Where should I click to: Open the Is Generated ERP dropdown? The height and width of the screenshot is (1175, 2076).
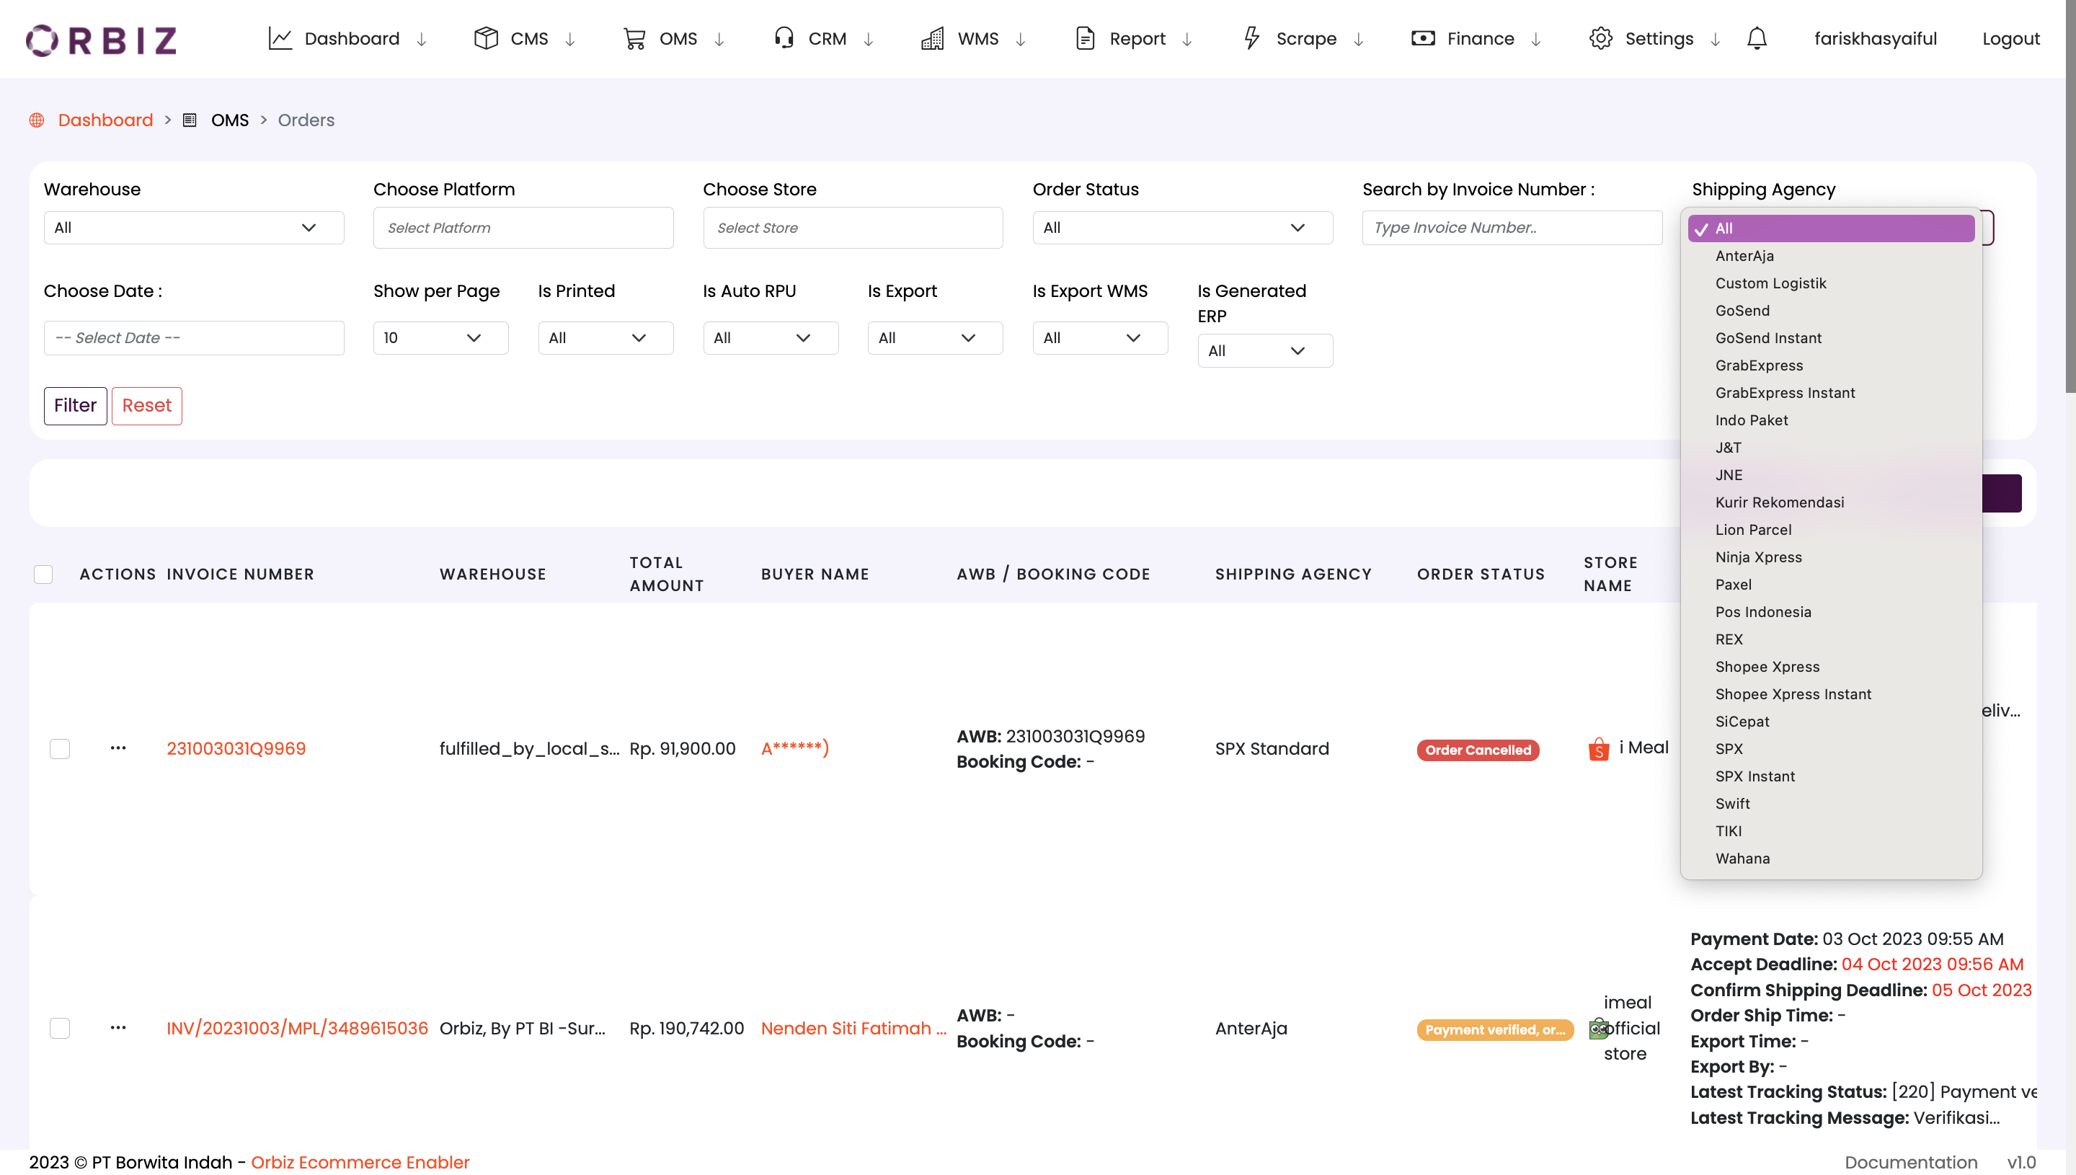1265,350
